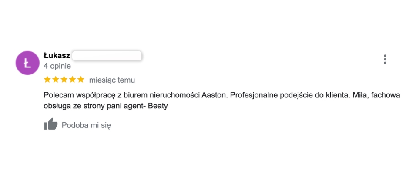Click the word 'Polecam' starting the review
This screenshot has width=409, height=174.
pos(59,95)
